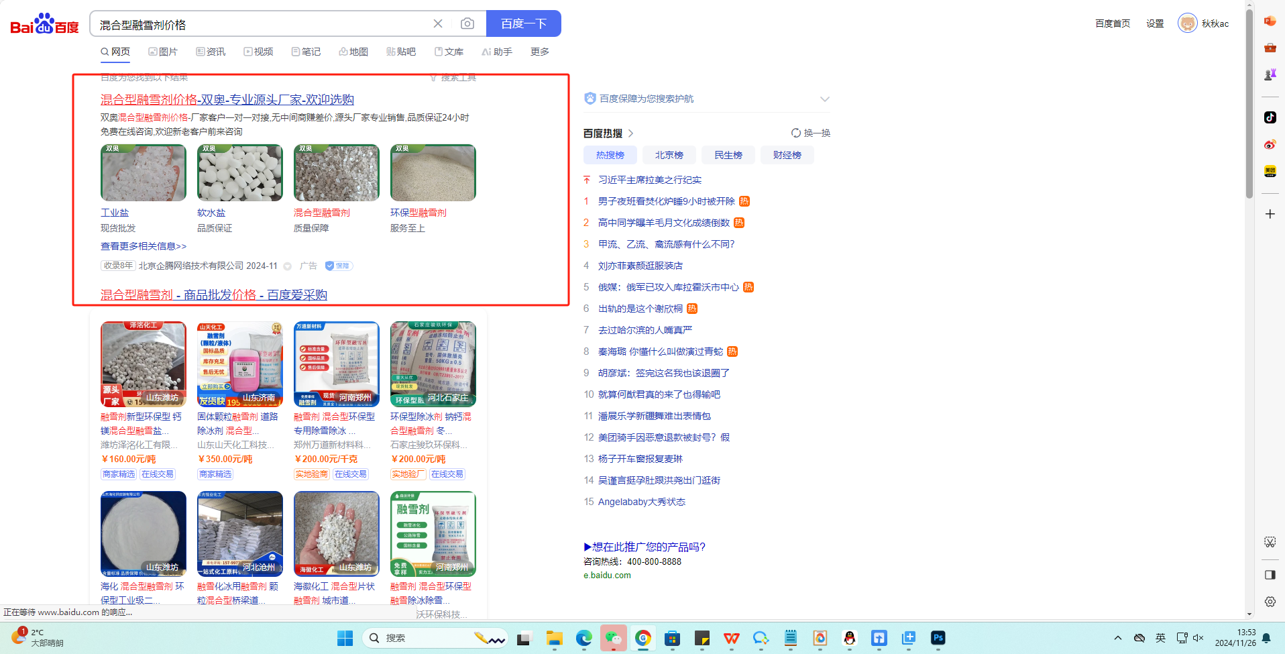
Task: Open File Explorer from taskbar
Action: click(x=554, y=638)
